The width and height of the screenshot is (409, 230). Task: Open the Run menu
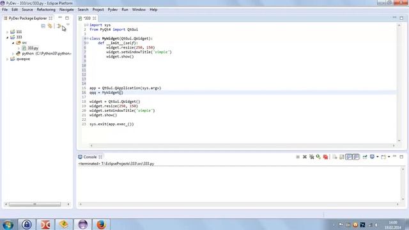[125, 10]
